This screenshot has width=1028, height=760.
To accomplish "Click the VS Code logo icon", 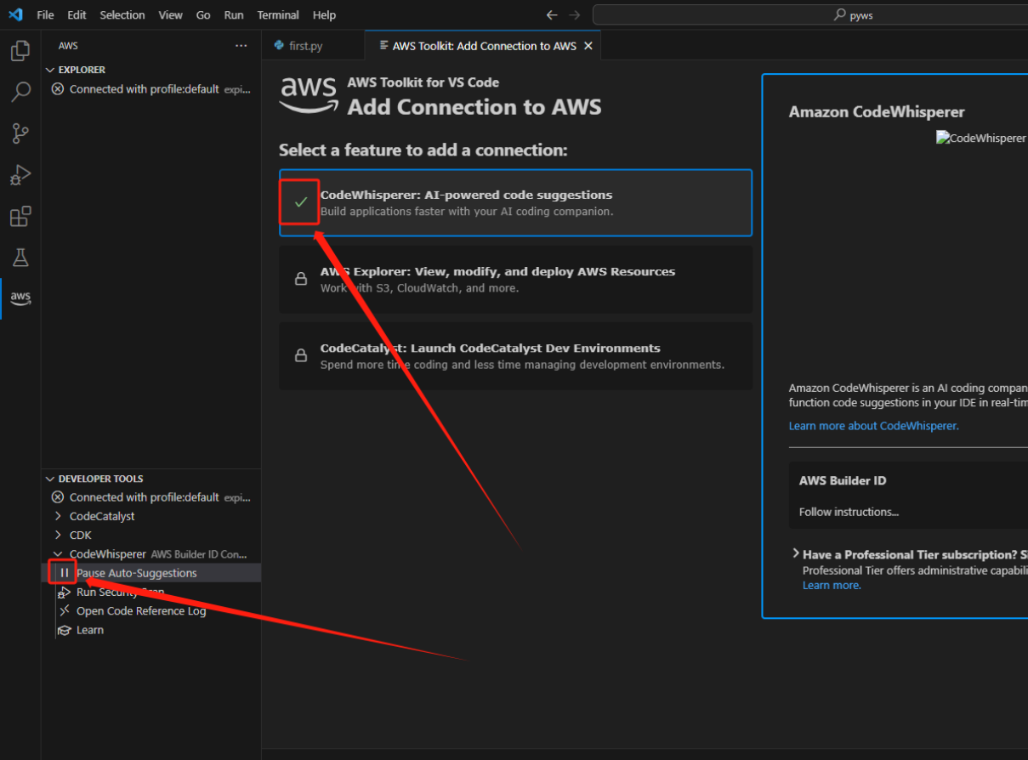I will click(15, 14).
